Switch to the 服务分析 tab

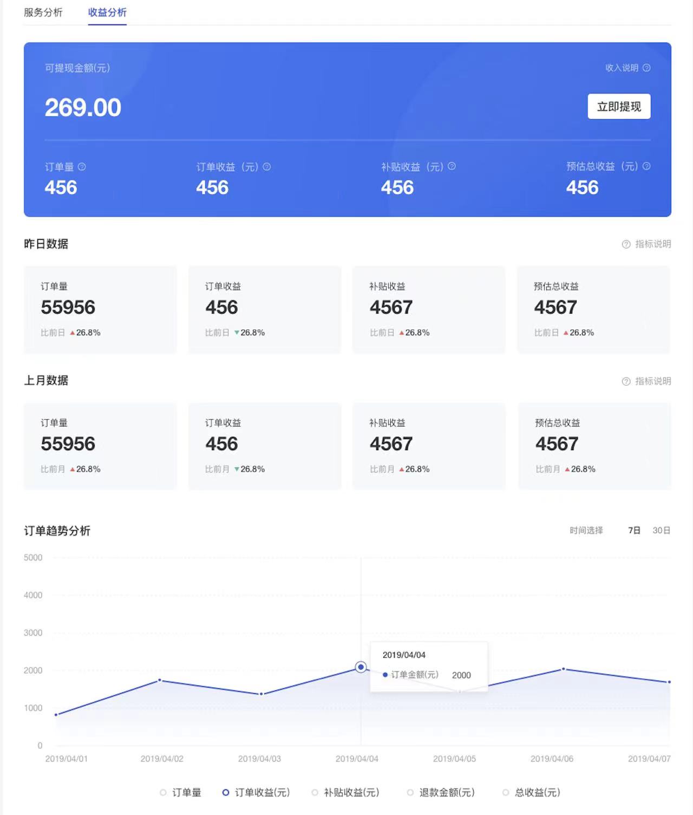[x=43, y=12]
